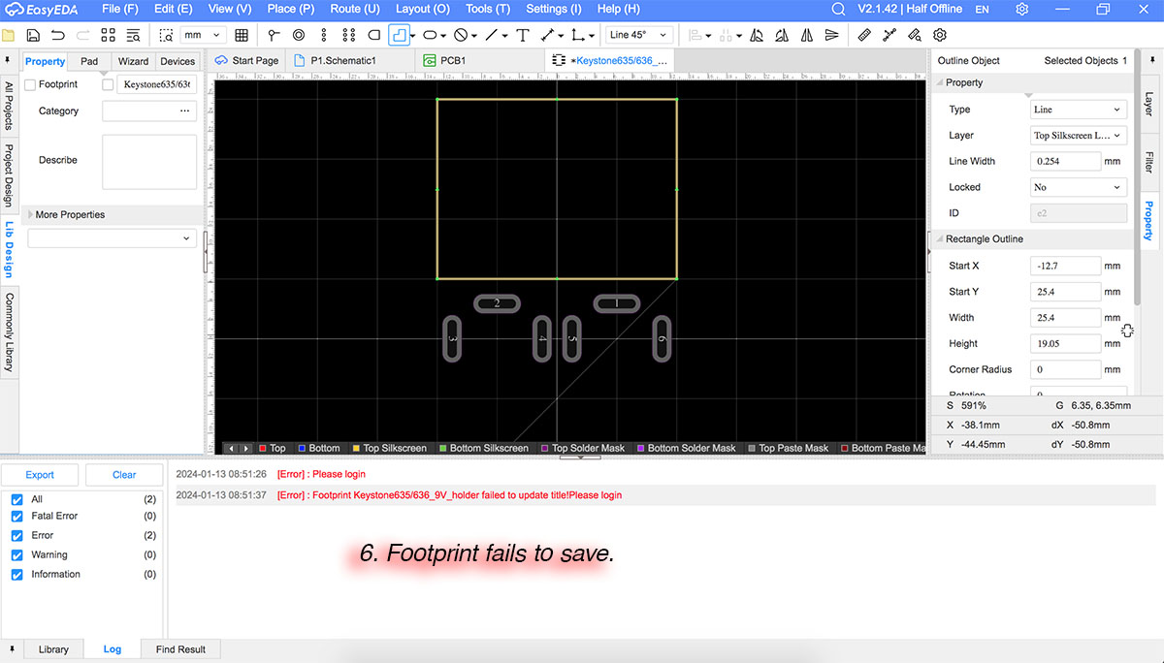The width and height of the screenshot is (1164, 663).
Task: Toggle the Footprint checkbox
Action: (x=30, y=84)
